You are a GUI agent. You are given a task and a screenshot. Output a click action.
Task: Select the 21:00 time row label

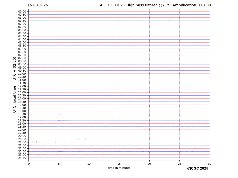[22, 142]
